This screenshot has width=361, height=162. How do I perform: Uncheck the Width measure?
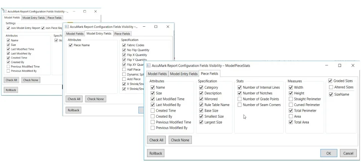[291, 88]
